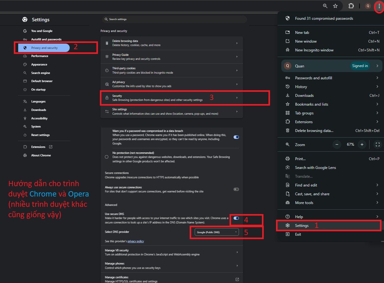Open Appearance settings section
Image resolution: width=384 pixels, height=283 pixels.
coord(39,65)
